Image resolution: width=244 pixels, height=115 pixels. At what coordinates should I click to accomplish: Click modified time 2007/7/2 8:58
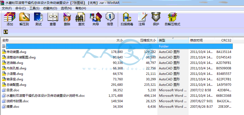click(x=201, y=90)
